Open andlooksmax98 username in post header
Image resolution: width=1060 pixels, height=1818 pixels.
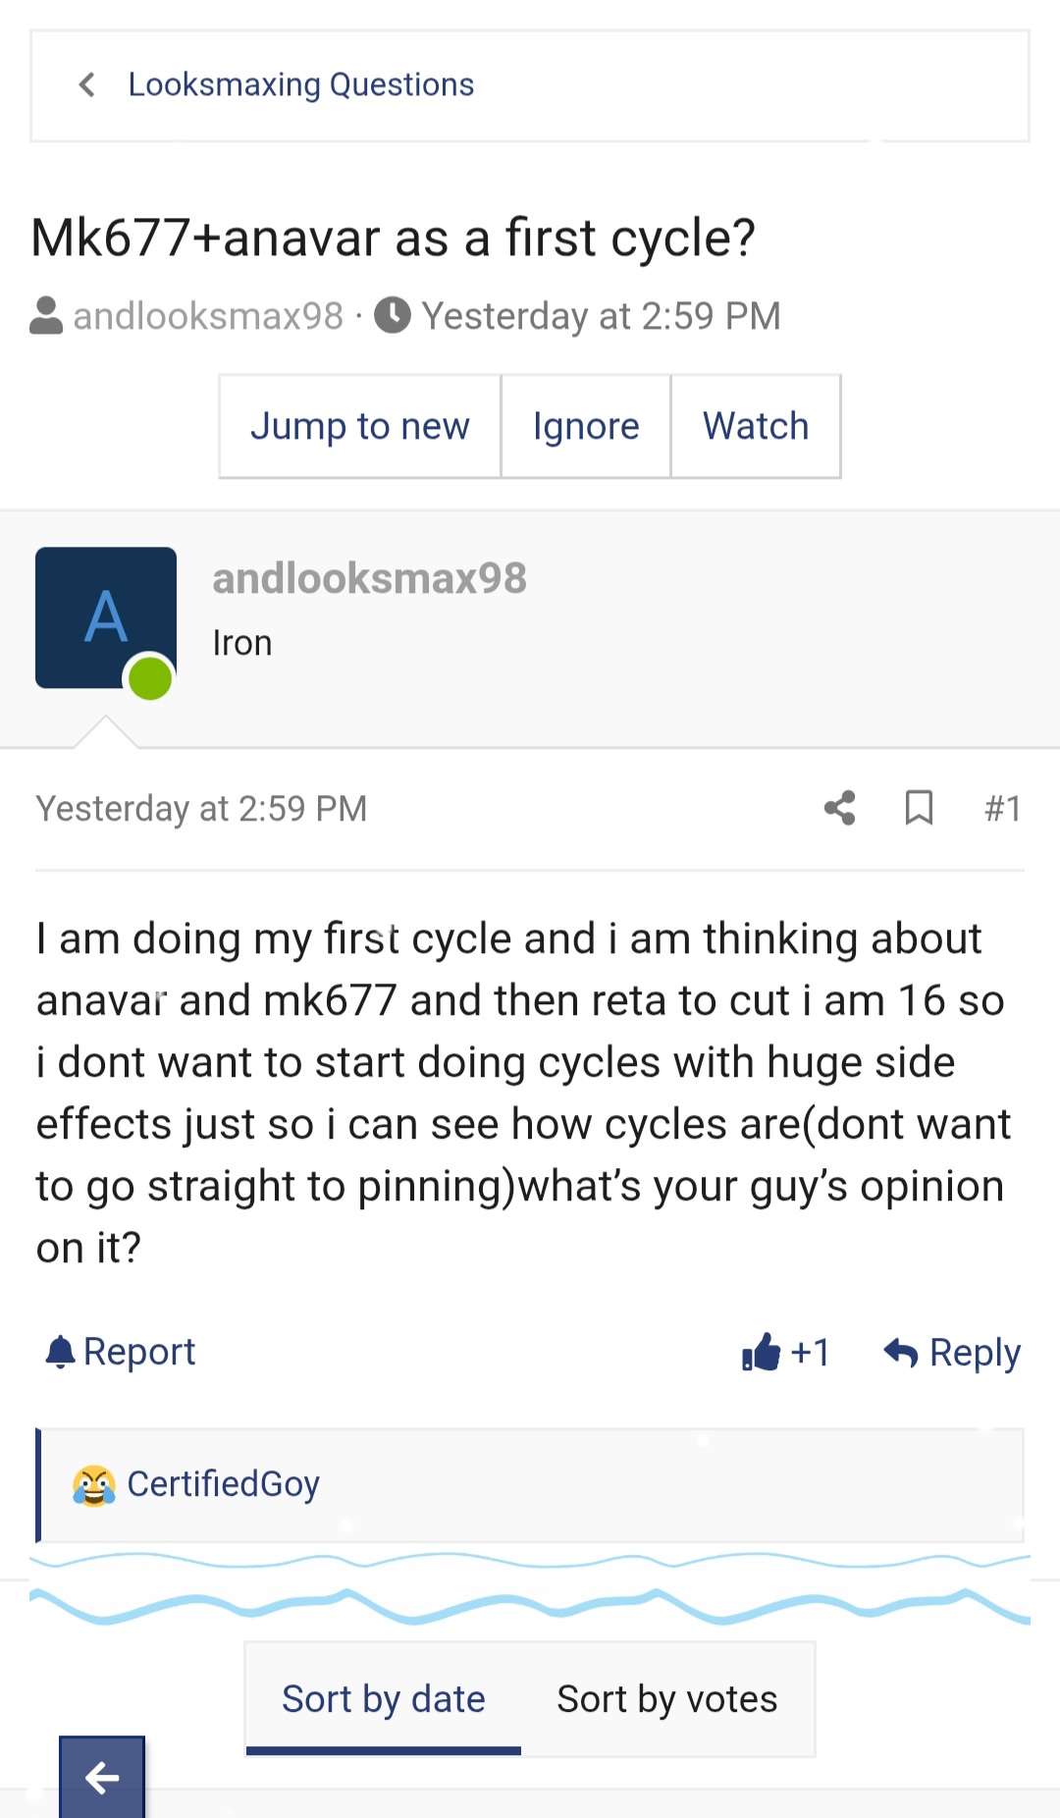point(369,578)
